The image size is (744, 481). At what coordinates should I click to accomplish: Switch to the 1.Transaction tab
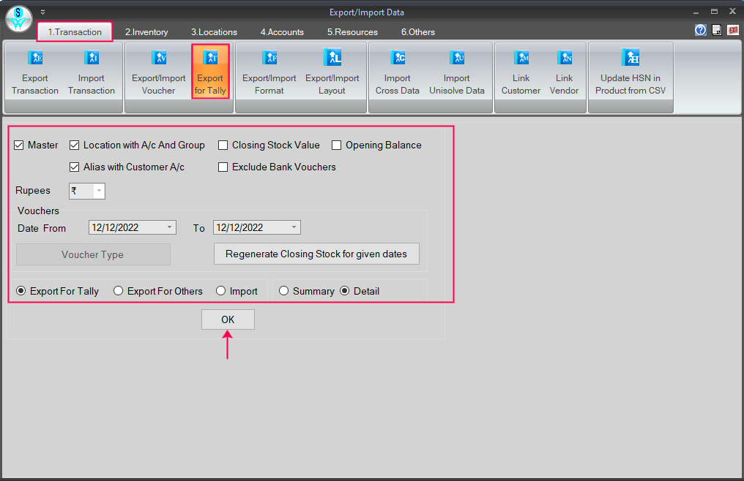75,31
